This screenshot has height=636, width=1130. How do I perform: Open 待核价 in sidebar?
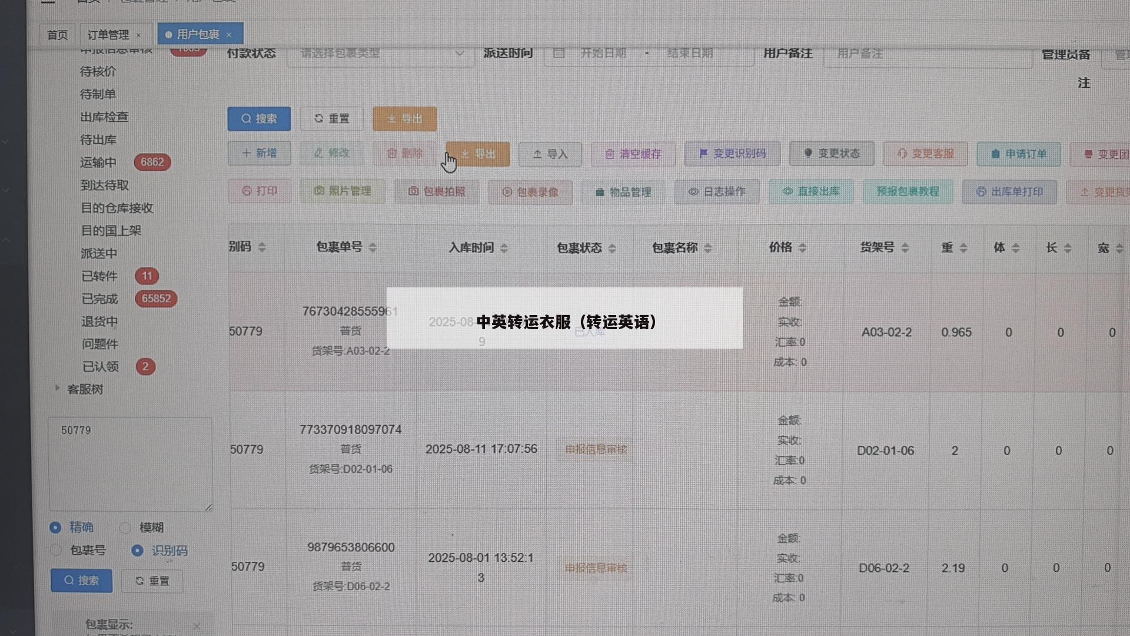(98, 72)
